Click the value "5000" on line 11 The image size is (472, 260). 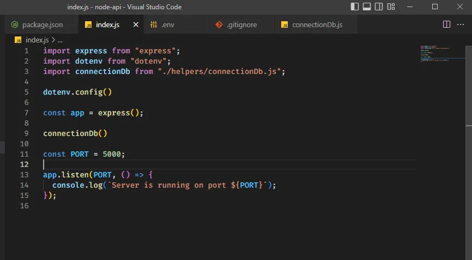(x=112, y=154)
